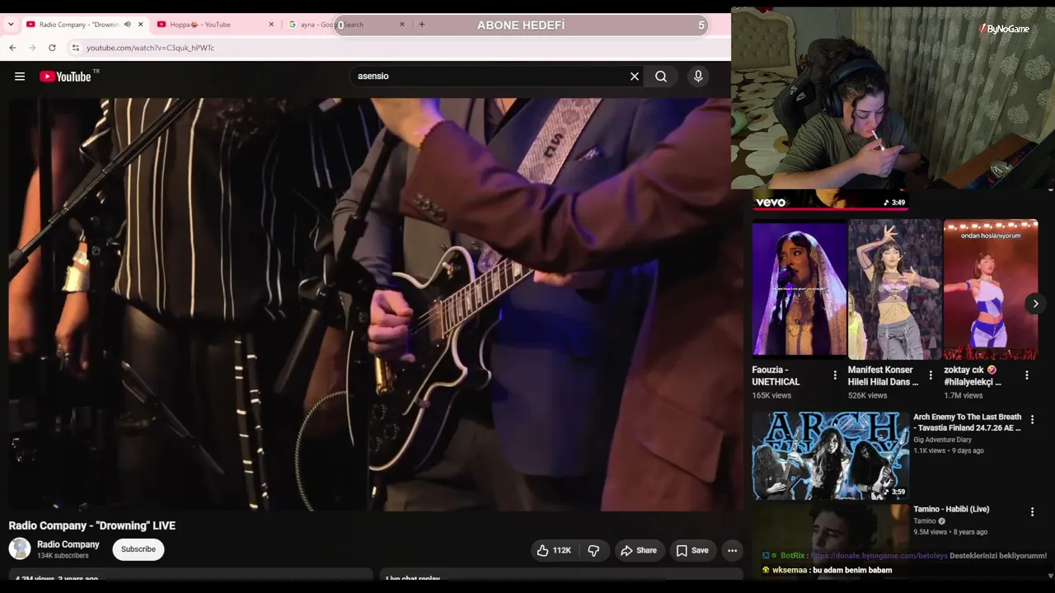Subscribe to Radio Company
This screenshot has height=593, width=1055.
click(x=138, y=549)
